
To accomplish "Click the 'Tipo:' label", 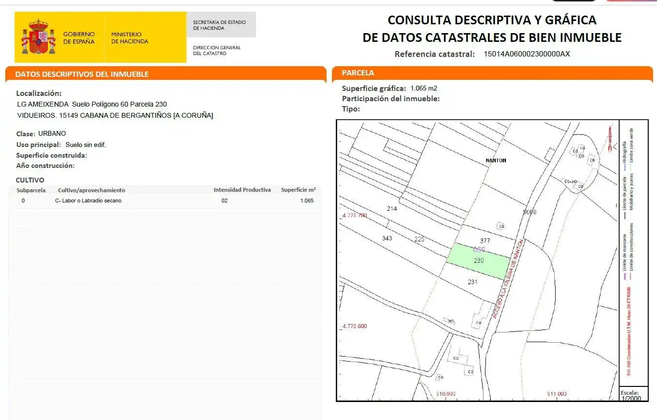I will pyautogui.click(x=351, y=109).
